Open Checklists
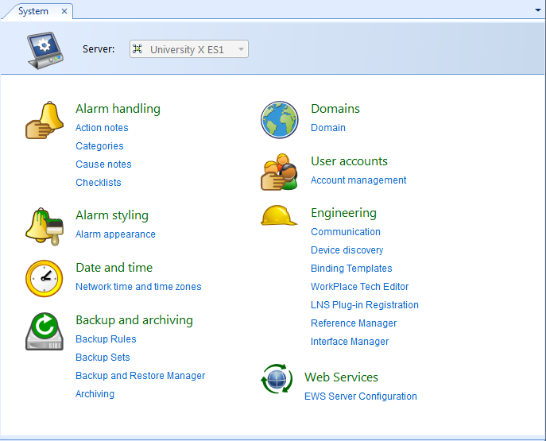The width and height of the screenshot is (546, 441). point(99,183)
